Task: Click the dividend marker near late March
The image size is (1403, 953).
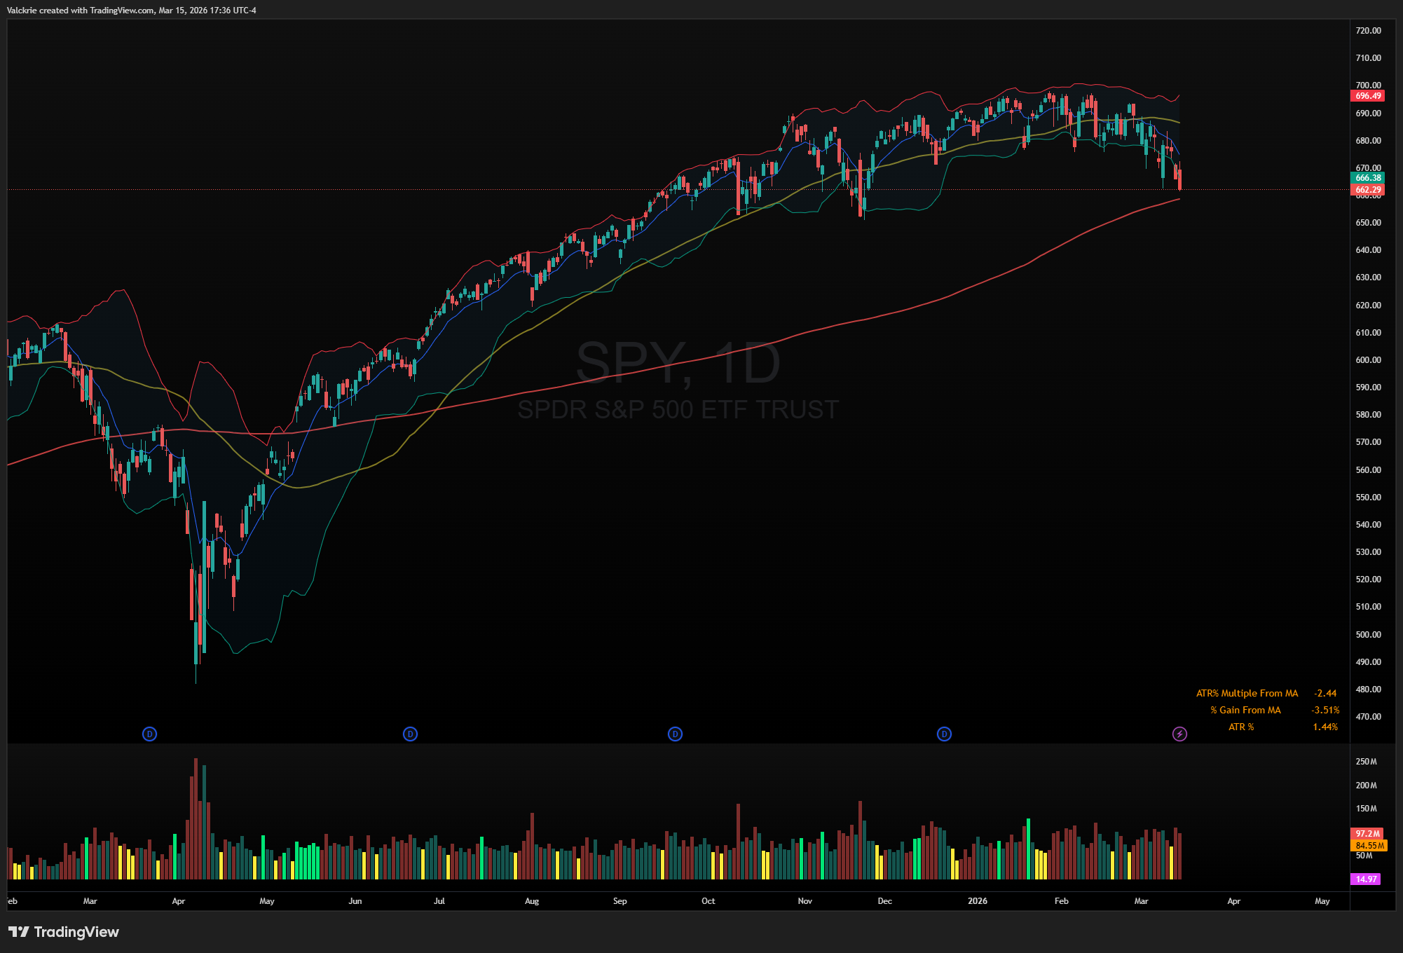Action: [x=149, y=734]
